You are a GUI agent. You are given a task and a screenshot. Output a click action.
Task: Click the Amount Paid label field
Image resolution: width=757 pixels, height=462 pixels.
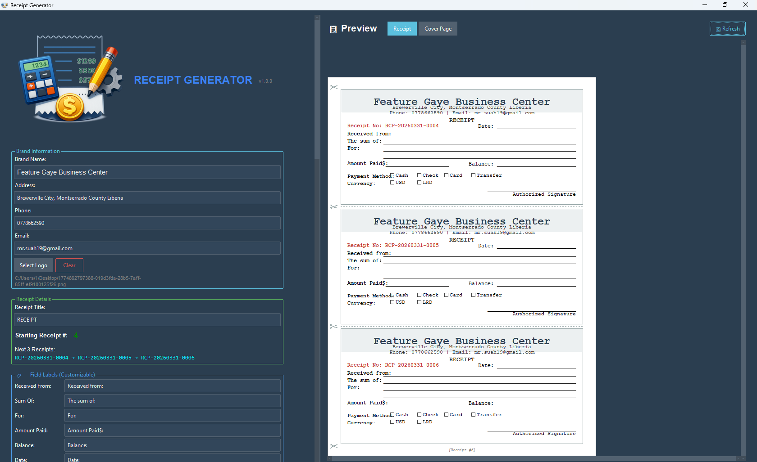(172, 430)
